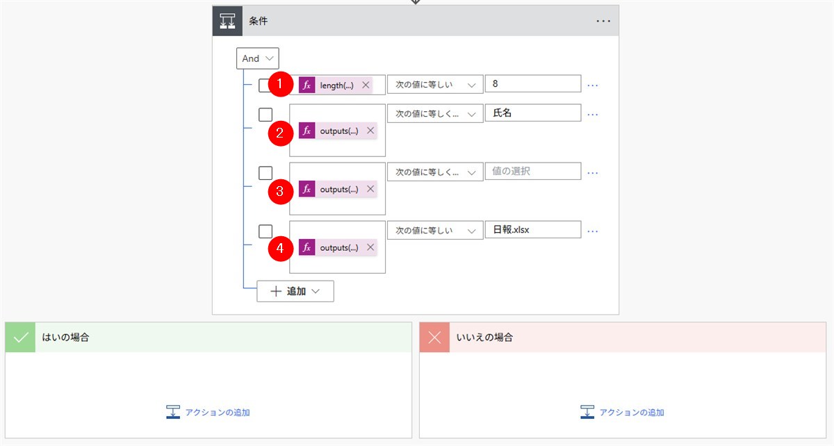Image resolution: width=834 pixels, height=446 pixels.
Task: Click アクションの追加 under いいえの場合
Action: coord(623,412)
